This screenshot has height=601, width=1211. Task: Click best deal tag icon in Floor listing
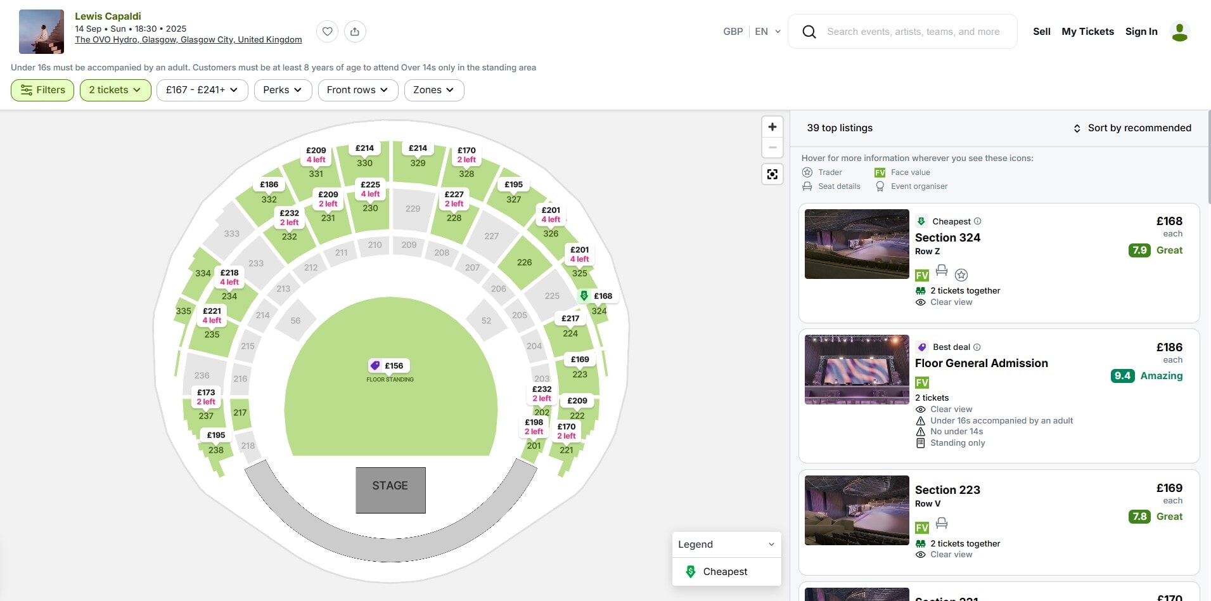tap(922, 347)
